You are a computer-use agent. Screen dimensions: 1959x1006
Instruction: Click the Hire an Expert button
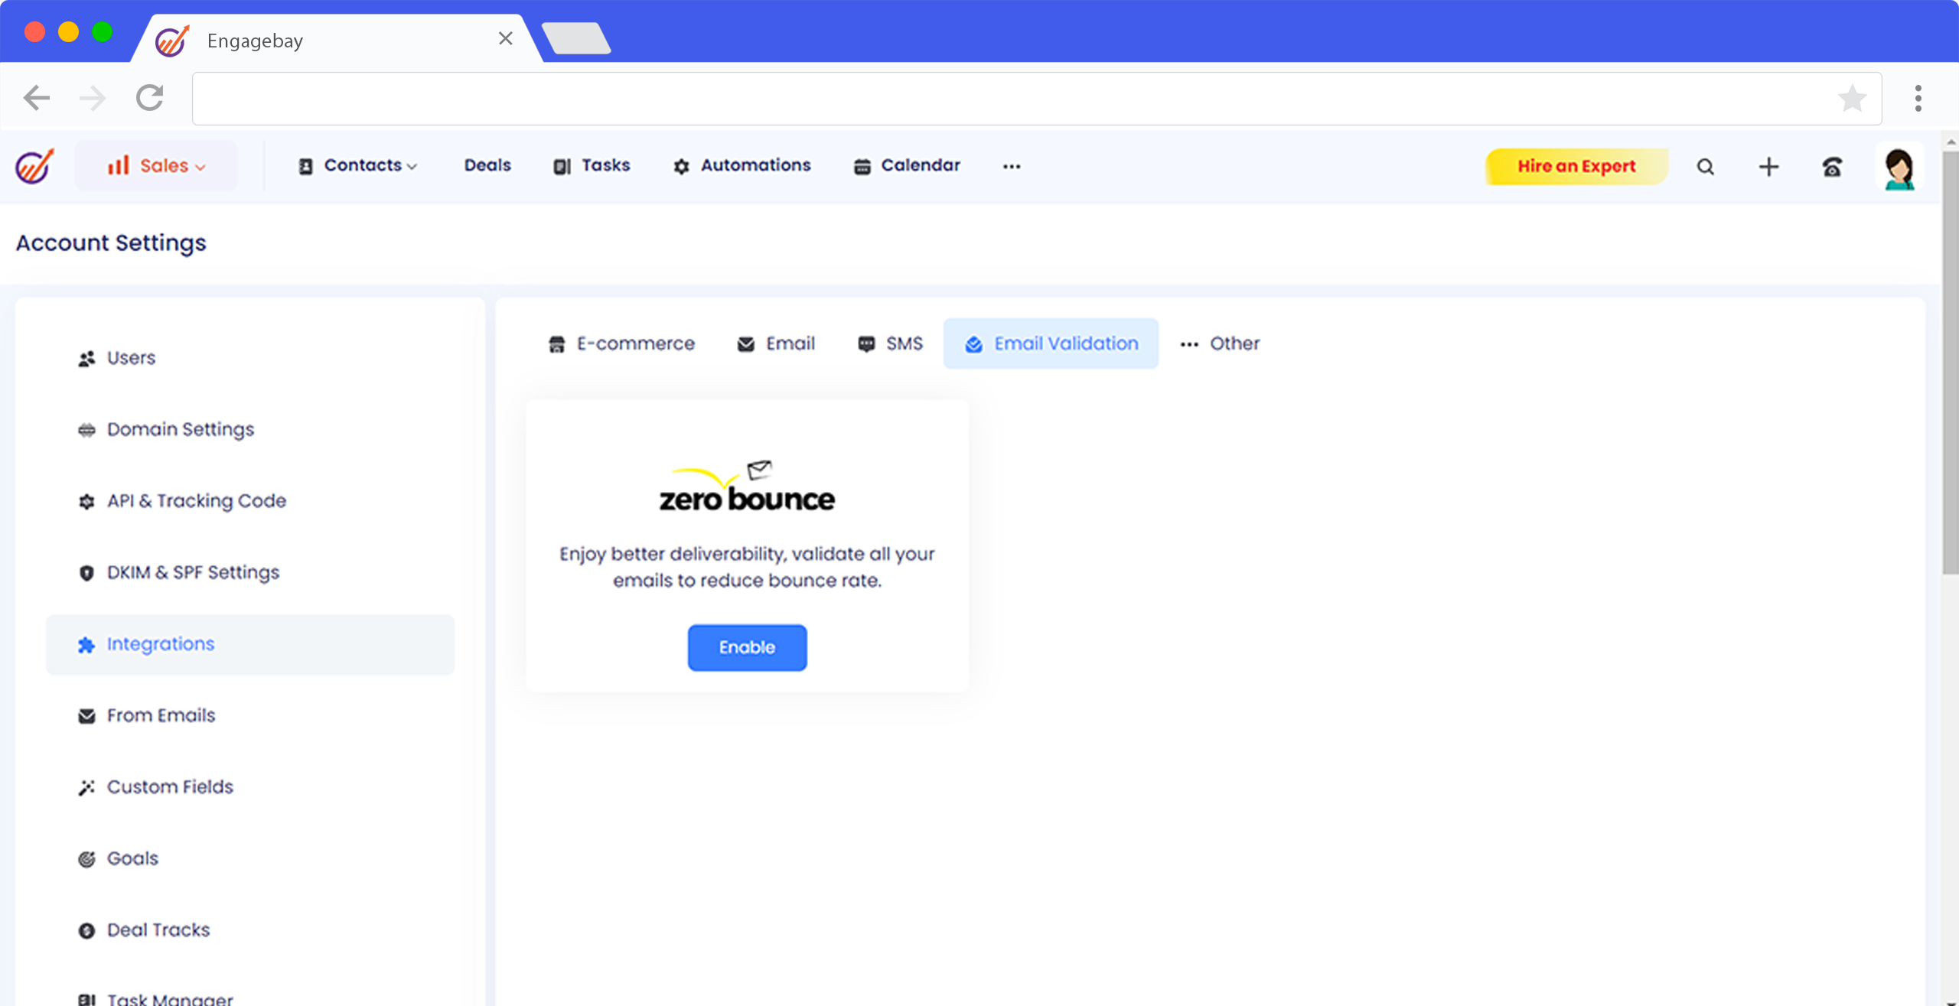coord(1576,167)
